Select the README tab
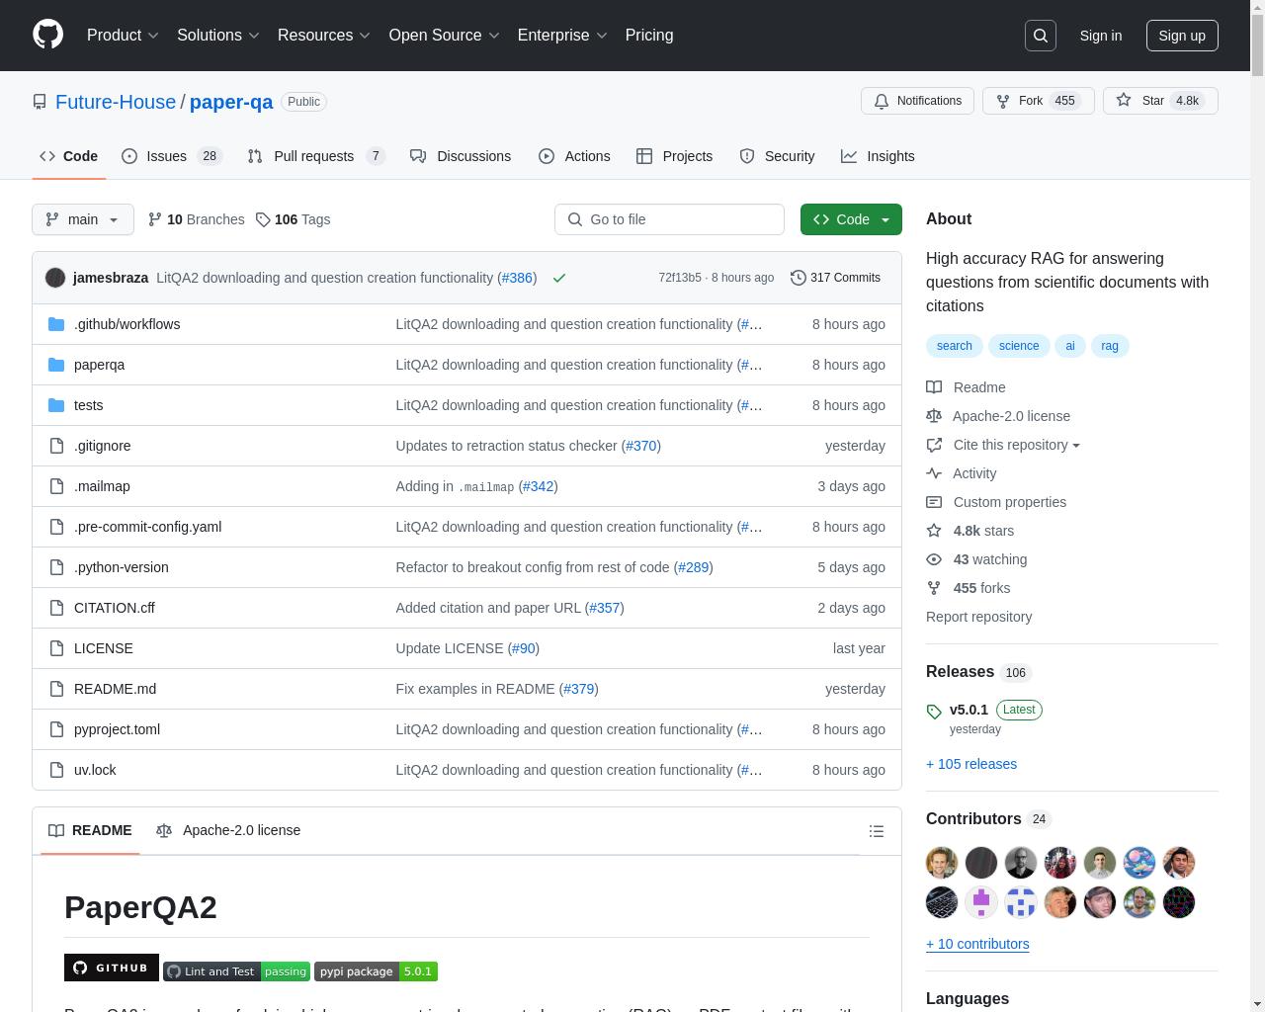1265x1012 pixels. point(90,830)
